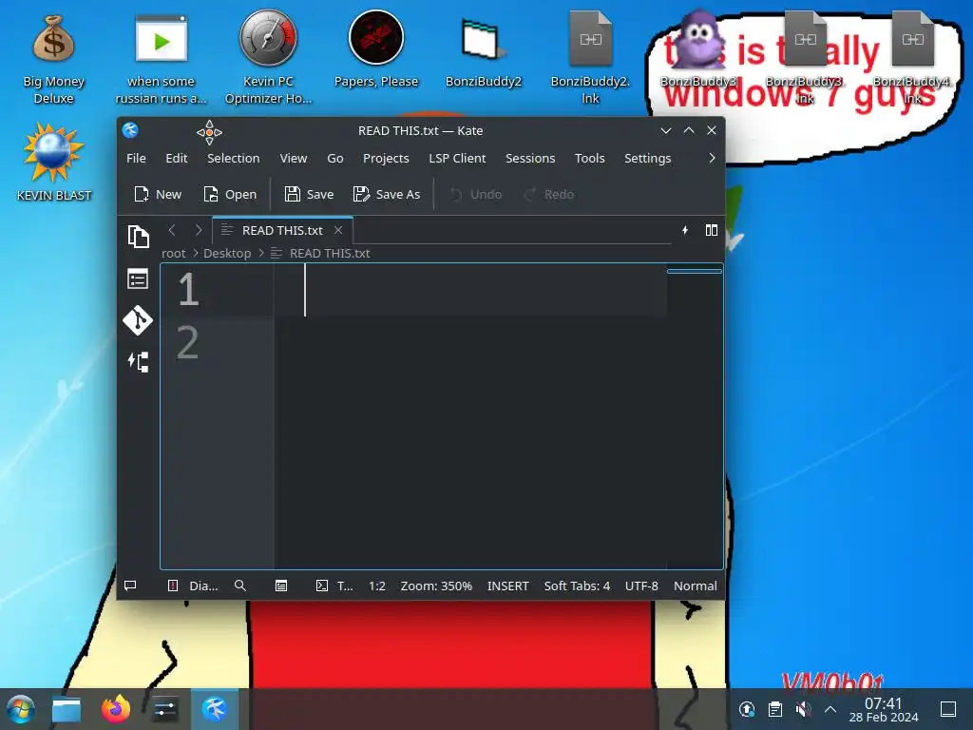Open the Tools menu

pos(589,159)
